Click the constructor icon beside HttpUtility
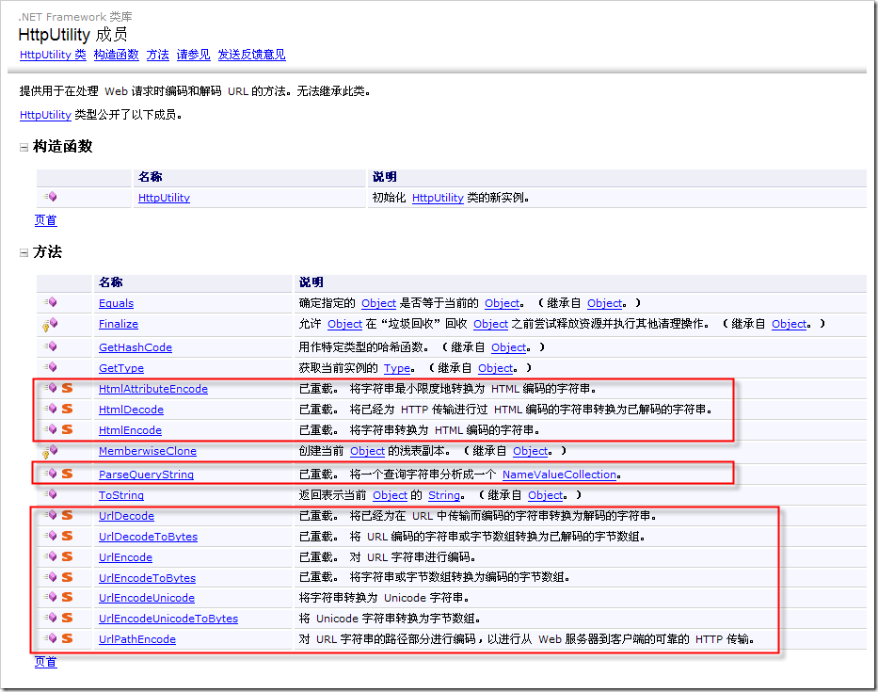Viewport: 878px width, 692px height. [x=51, y=197]
